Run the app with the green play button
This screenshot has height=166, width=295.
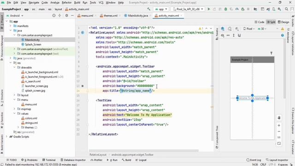[209, 9]
